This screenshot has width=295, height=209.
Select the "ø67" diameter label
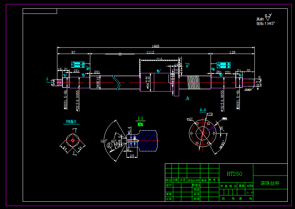(190, 119)
